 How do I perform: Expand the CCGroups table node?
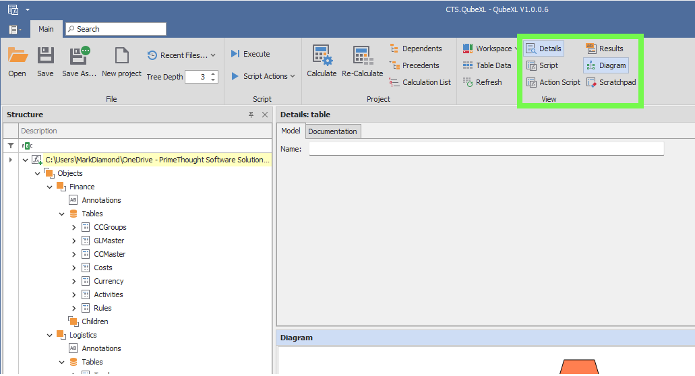(x=73, y=227)
